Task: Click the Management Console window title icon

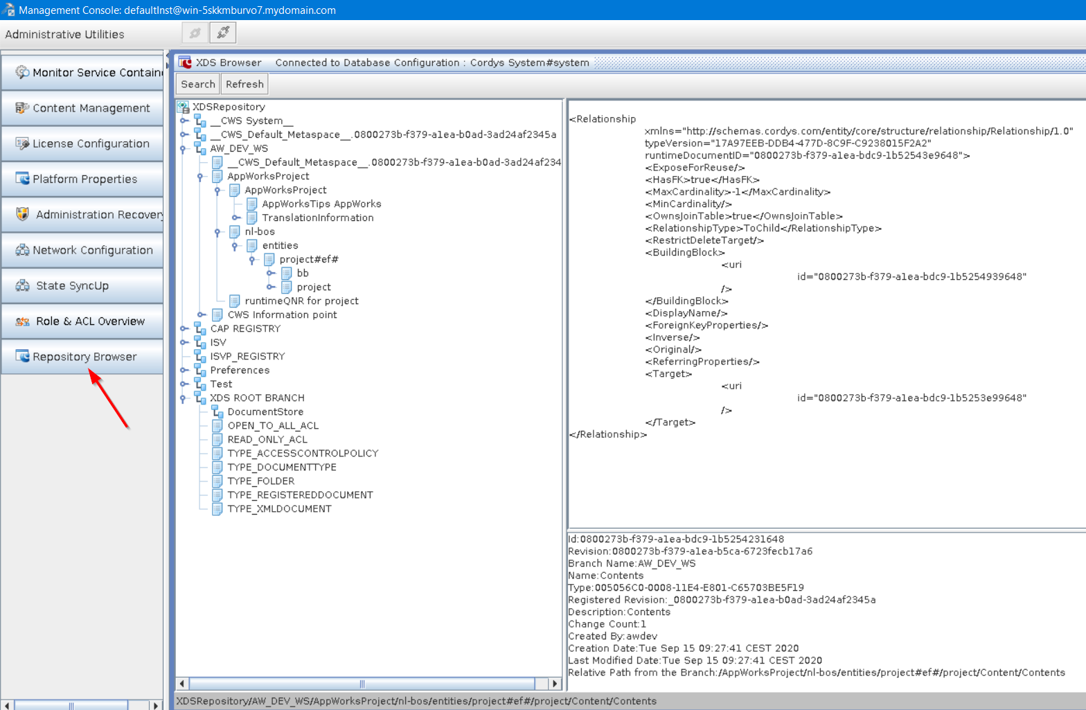Action: coord(8,10)
